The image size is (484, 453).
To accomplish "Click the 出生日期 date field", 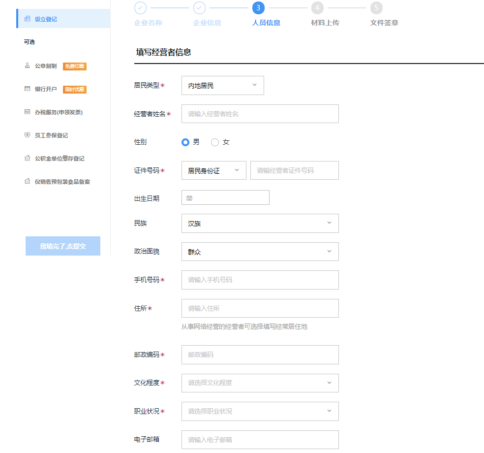I will 225,197.
